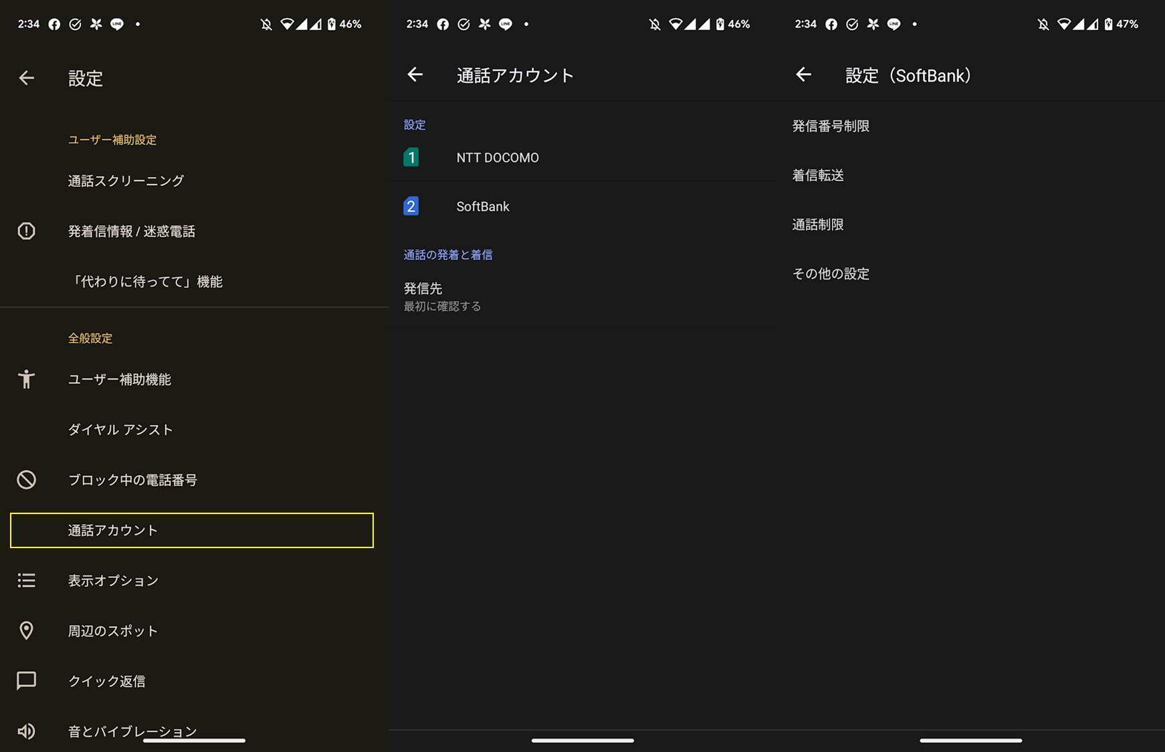The image size is (1165, 752).
Task: Tap Facebook notification icon in left status bar
Action: point(55,24)
